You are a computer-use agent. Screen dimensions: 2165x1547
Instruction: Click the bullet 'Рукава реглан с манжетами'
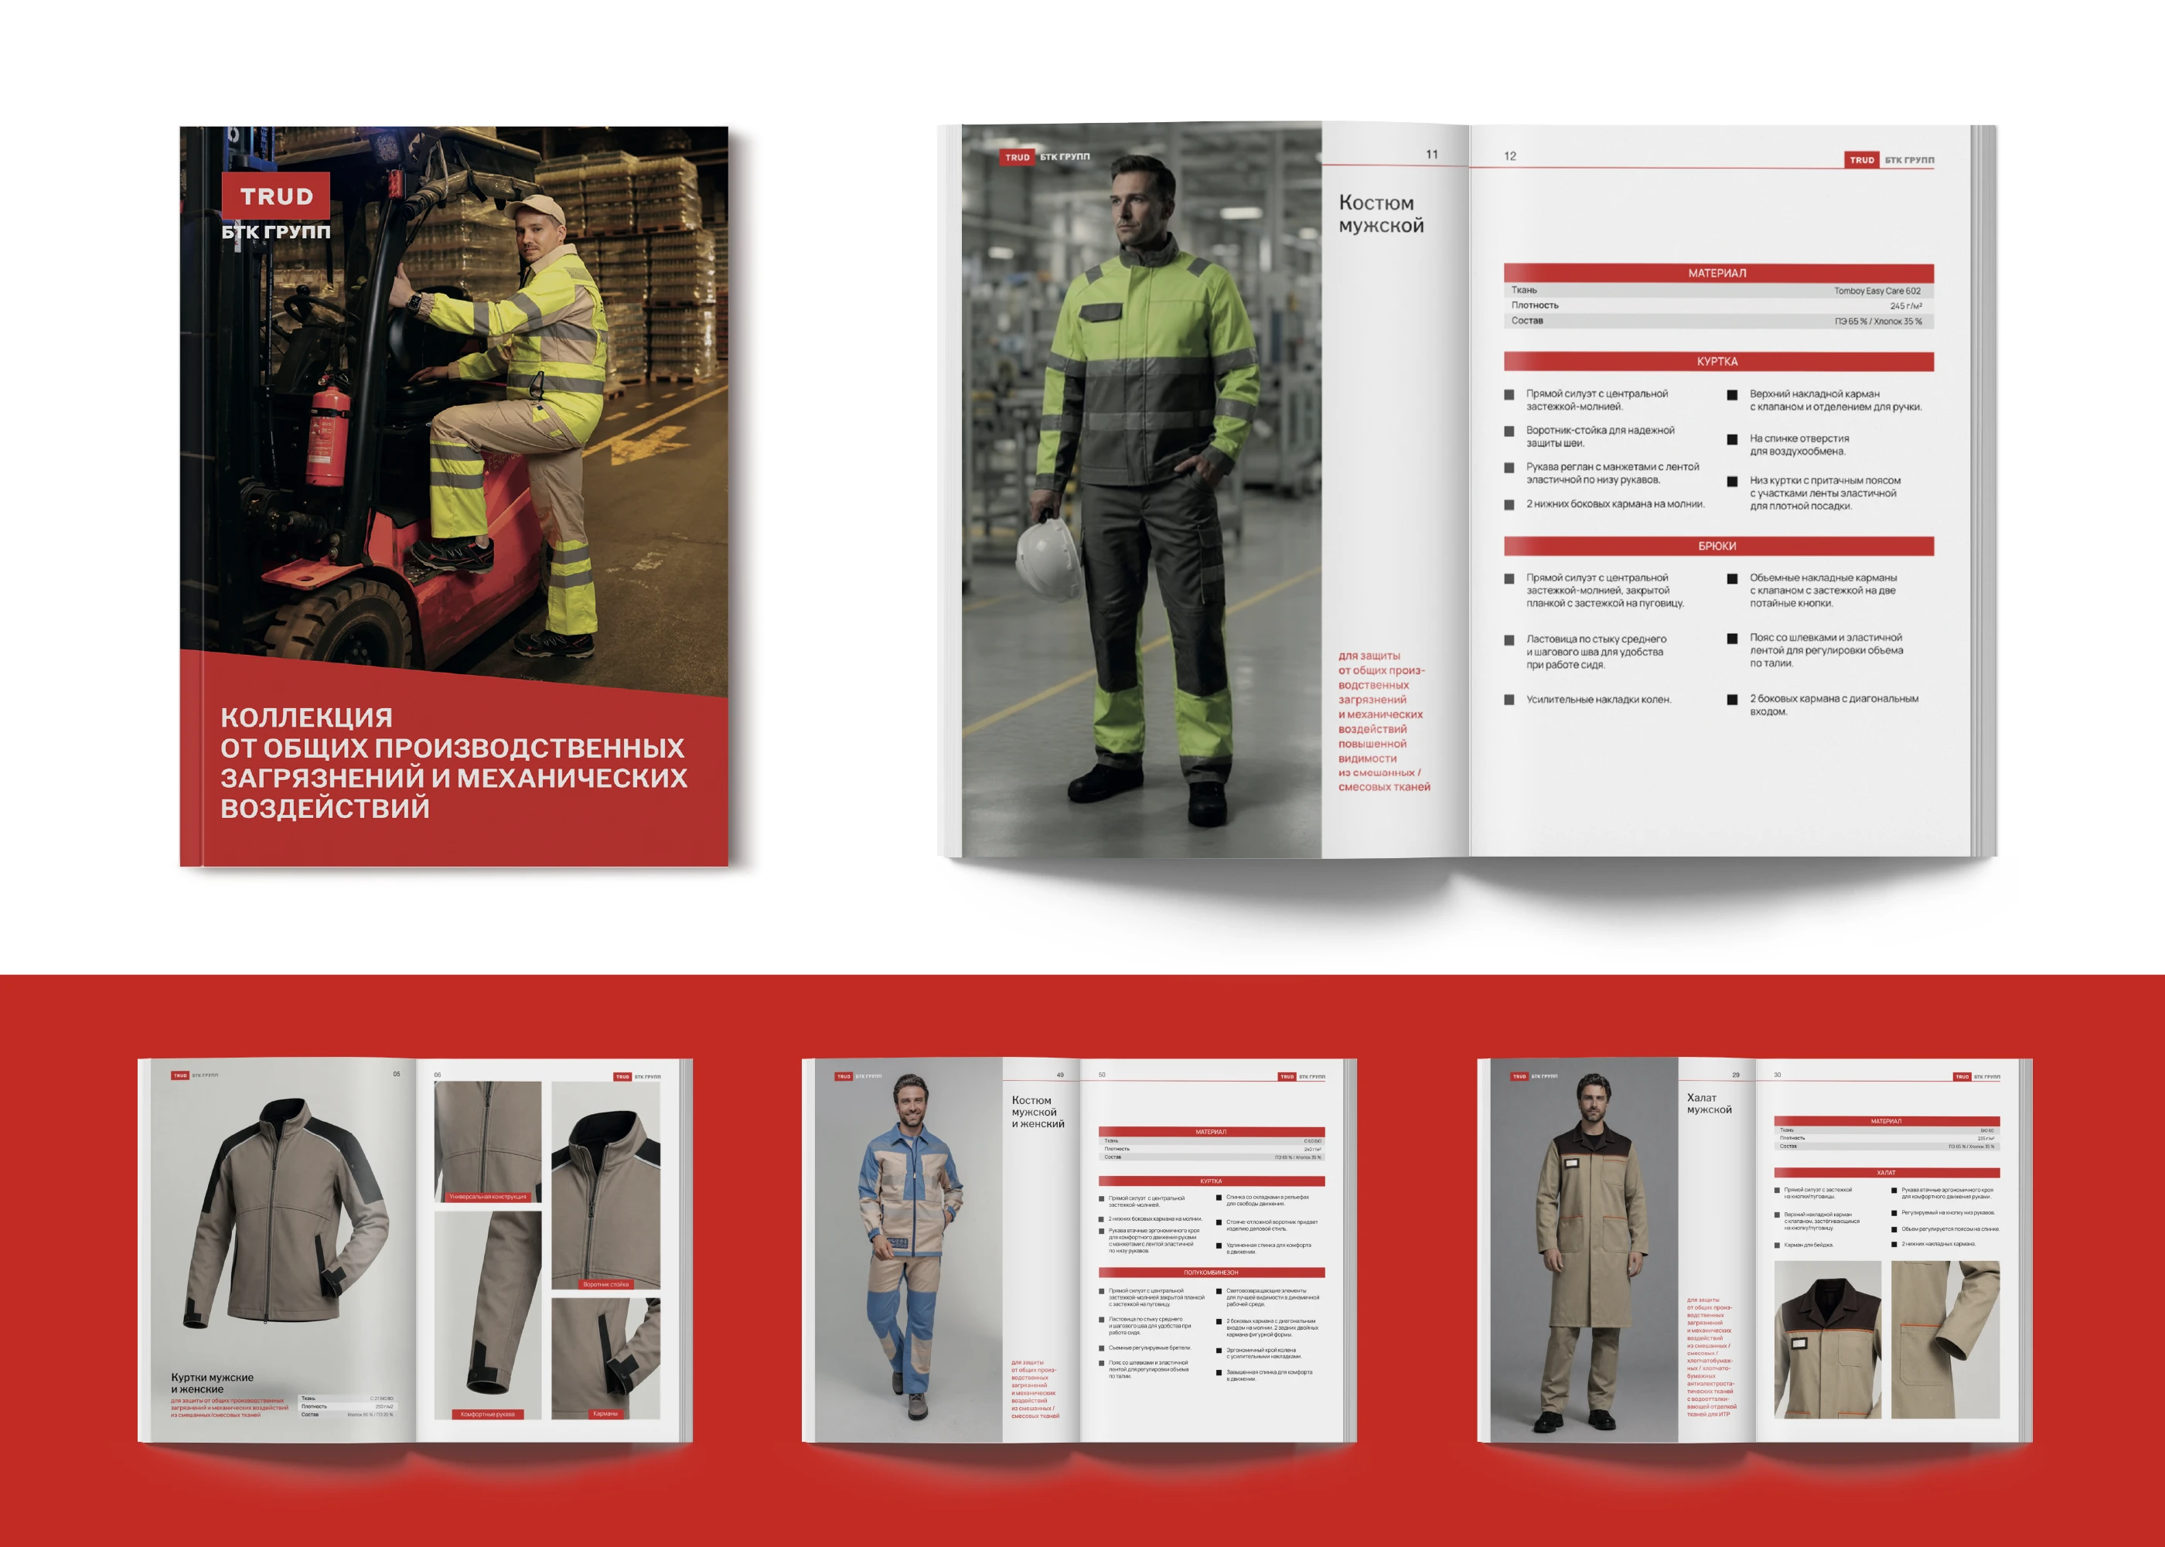[x=1613, y=473]
